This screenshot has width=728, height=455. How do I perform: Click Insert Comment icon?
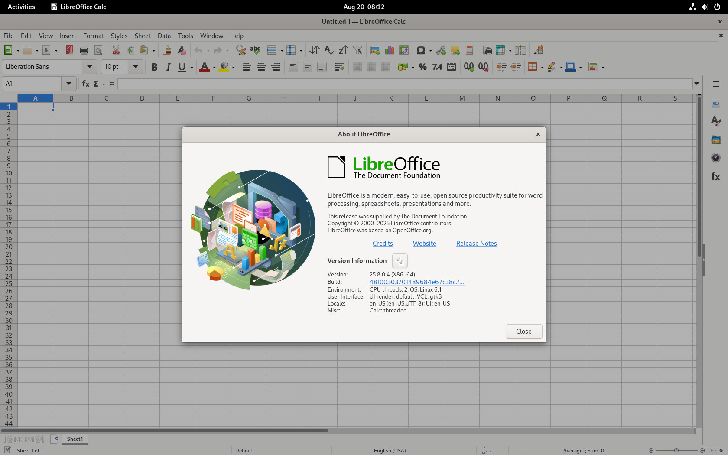click(455, 50)
